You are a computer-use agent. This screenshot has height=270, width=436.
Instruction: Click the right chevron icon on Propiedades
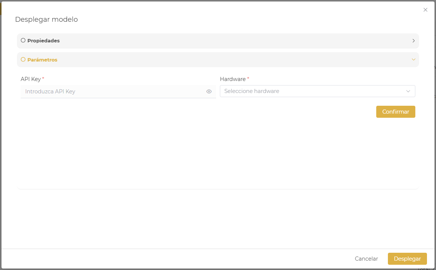pyautogui.click(x=413, y=40)
